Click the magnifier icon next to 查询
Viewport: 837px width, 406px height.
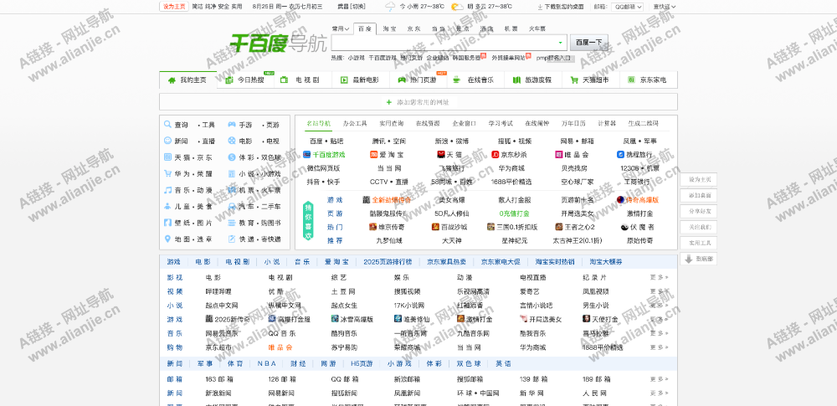click(167, 125)
